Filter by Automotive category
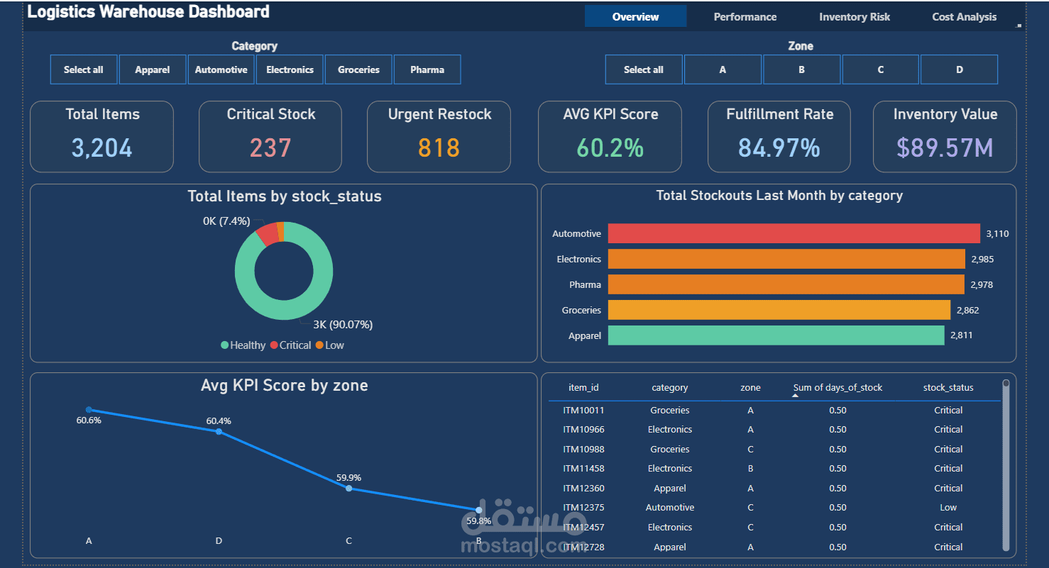The height and width of the screenshot is (568, 1049). coord(221,69)
